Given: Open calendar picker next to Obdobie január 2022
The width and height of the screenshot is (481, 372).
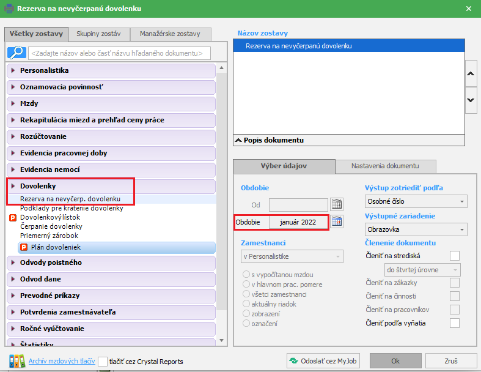Looking at the screenshot, I should [337, 221].
